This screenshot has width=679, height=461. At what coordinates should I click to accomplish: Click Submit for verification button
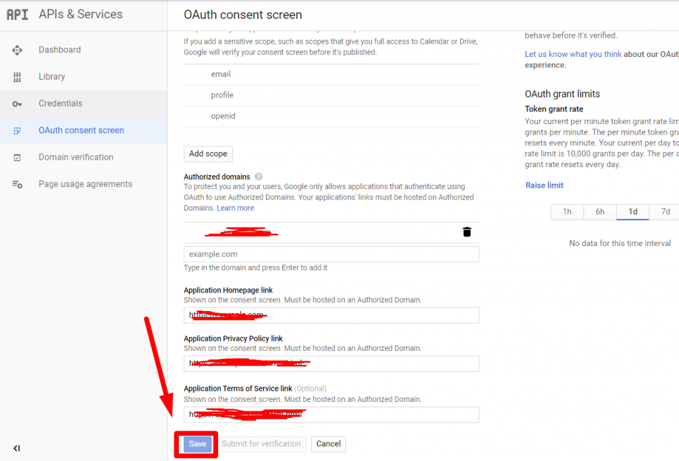(x=261, y=444)
